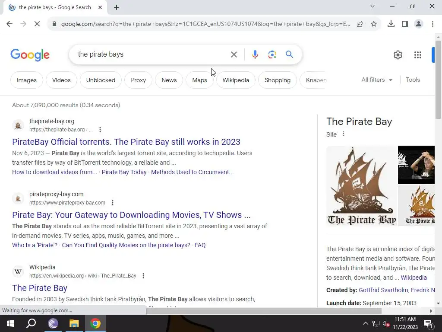The image size is (442, 332).
Task: Bookmark this page with the star icon
Action: [374, 24]
